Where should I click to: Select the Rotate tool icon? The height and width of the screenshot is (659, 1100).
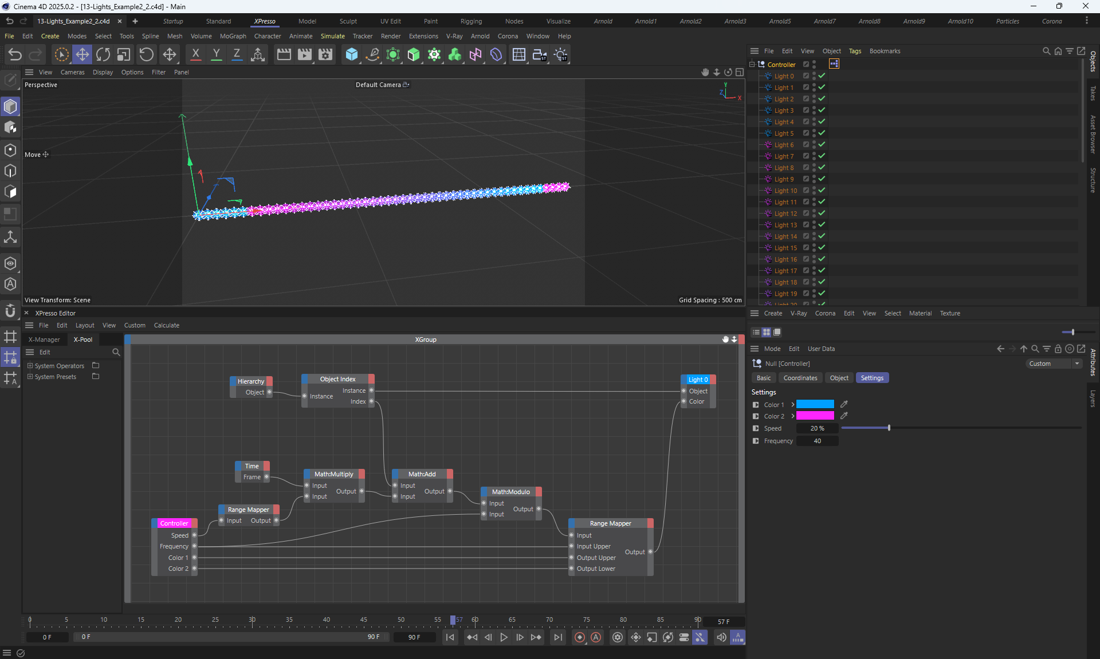[x=103, y=54]
